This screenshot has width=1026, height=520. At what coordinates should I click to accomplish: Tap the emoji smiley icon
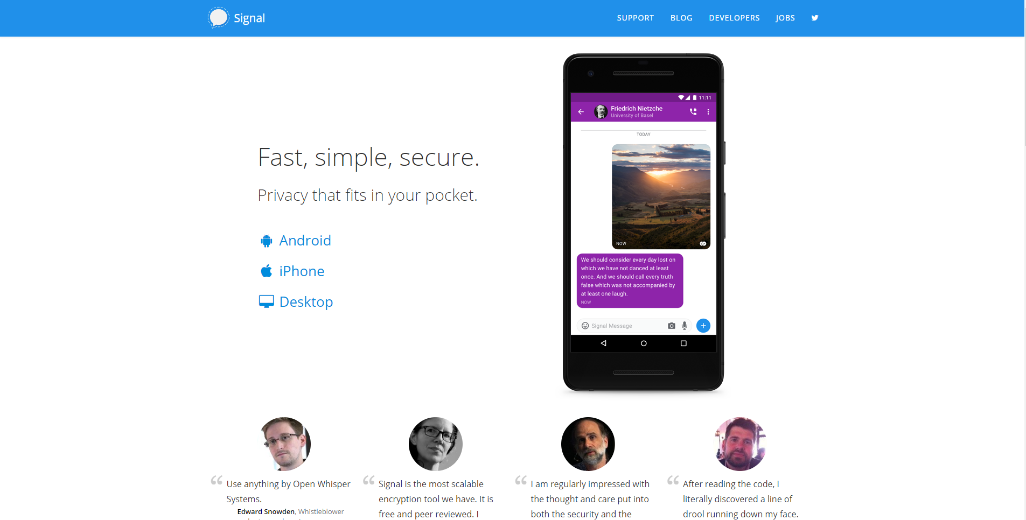pos(585,326)
